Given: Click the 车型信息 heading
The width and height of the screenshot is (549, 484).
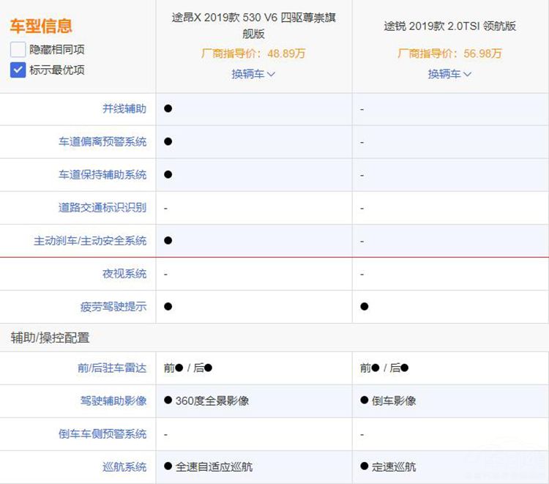Looking at the screenshot, I should (41, 27).
